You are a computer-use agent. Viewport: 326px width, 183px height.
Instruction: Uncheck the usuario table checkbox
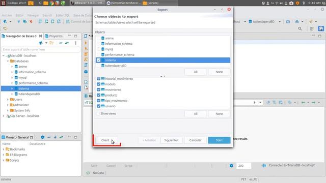[98, 106]
